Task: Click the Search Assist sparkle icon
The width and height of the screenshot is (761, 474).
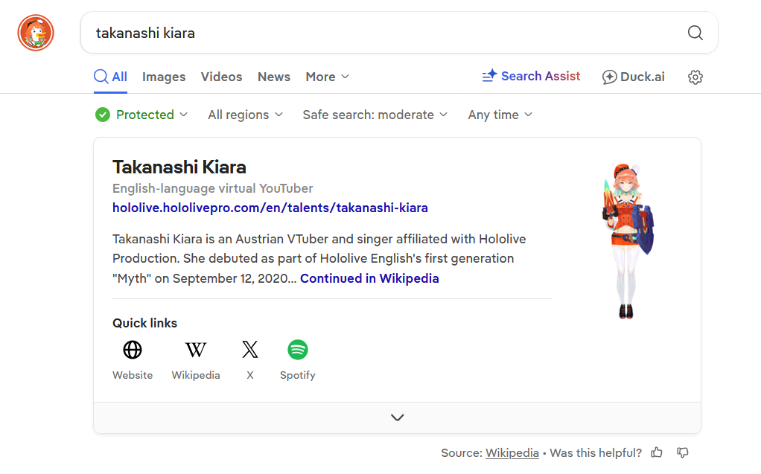Action: pyautogui.click(x=489, y=76)
